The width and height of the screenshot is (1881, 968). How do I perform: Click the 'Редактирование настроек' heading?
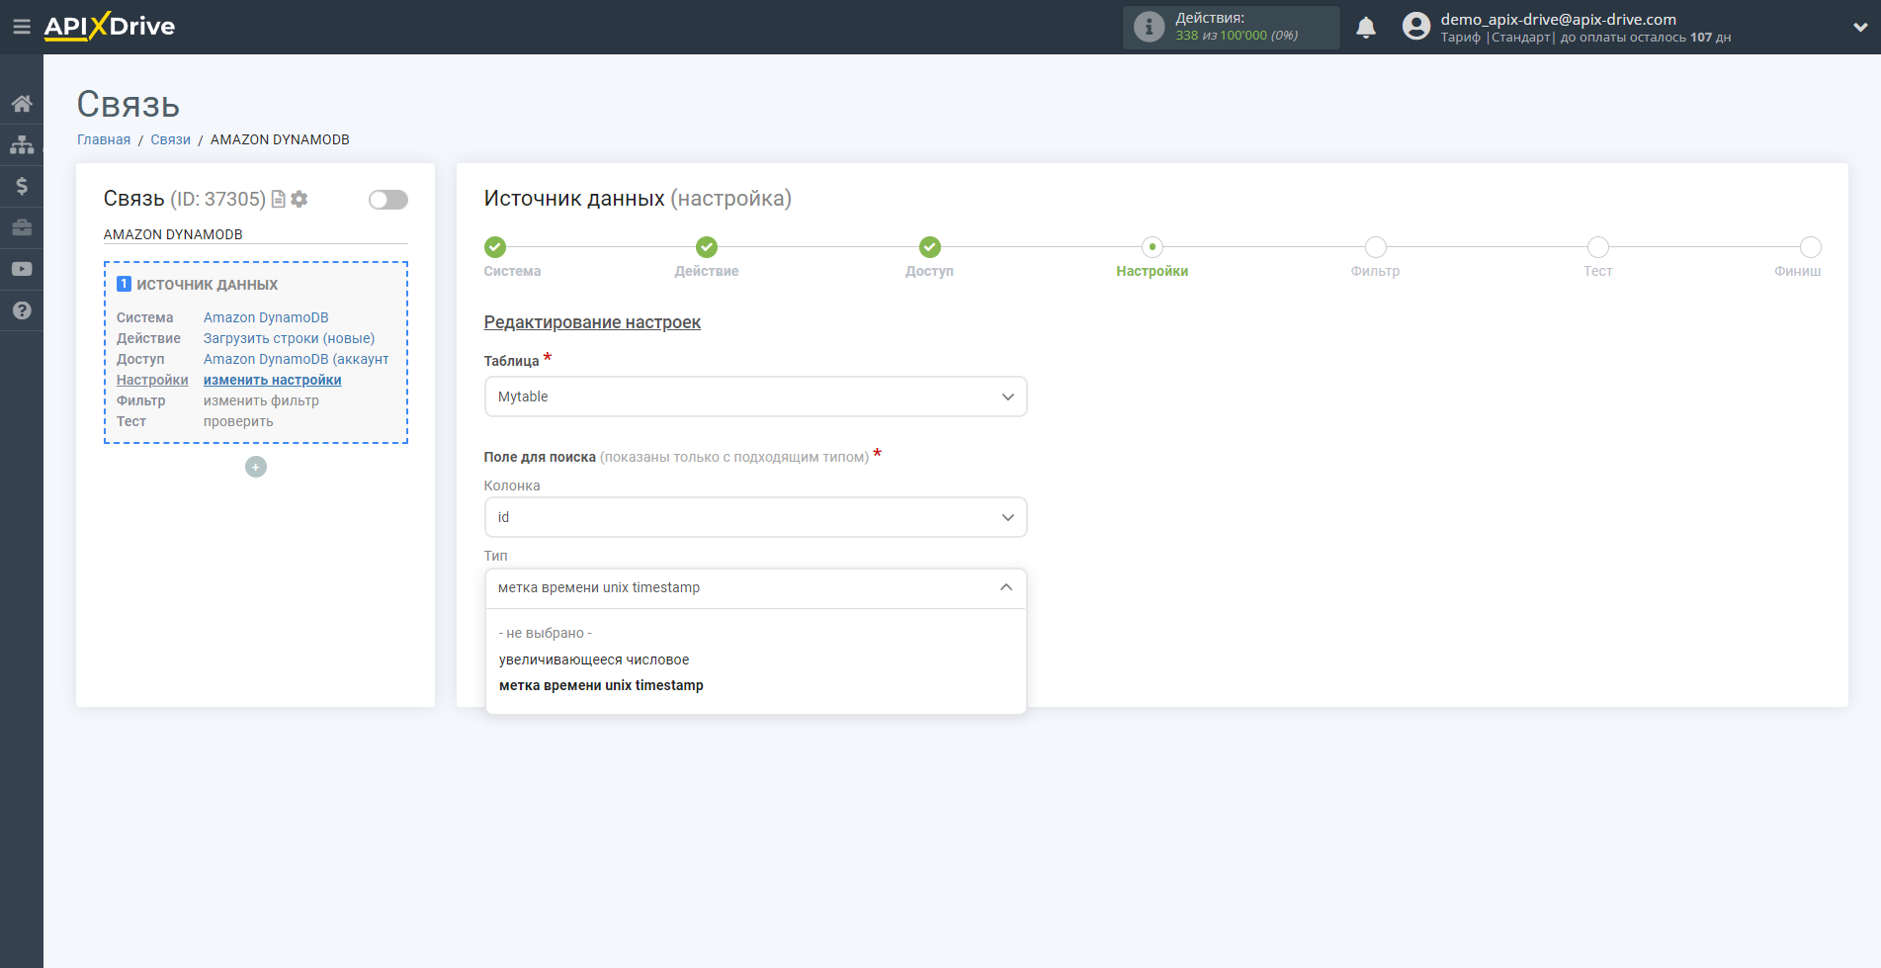pyautogui.click(x=592, y=322)
